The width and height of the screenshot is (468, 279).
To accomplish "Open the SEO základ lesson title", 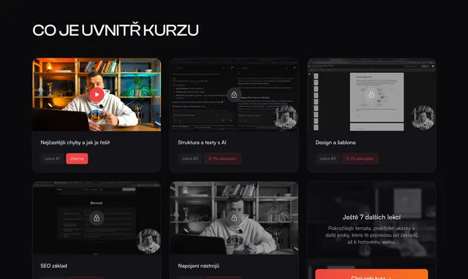I will (x=53, y=266).
